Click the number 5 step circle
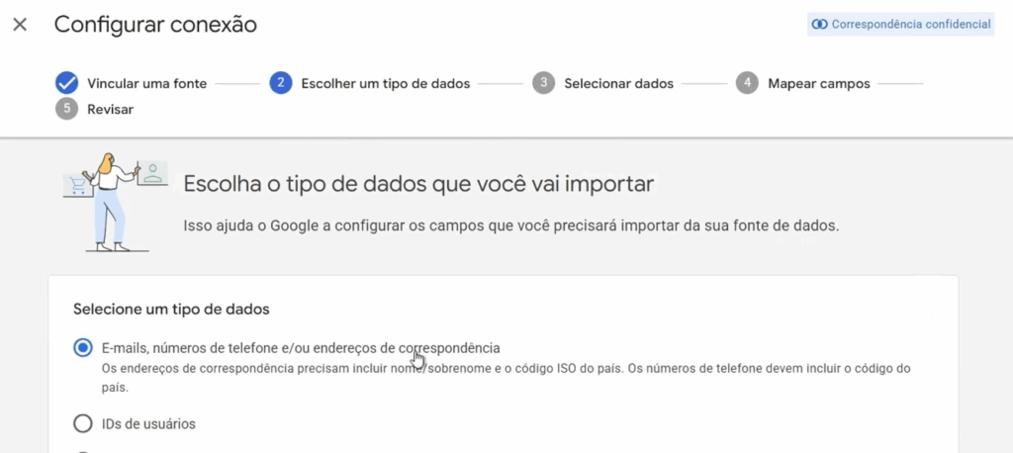Viewport: 1013px width, 453px height. tap(67, 109)
